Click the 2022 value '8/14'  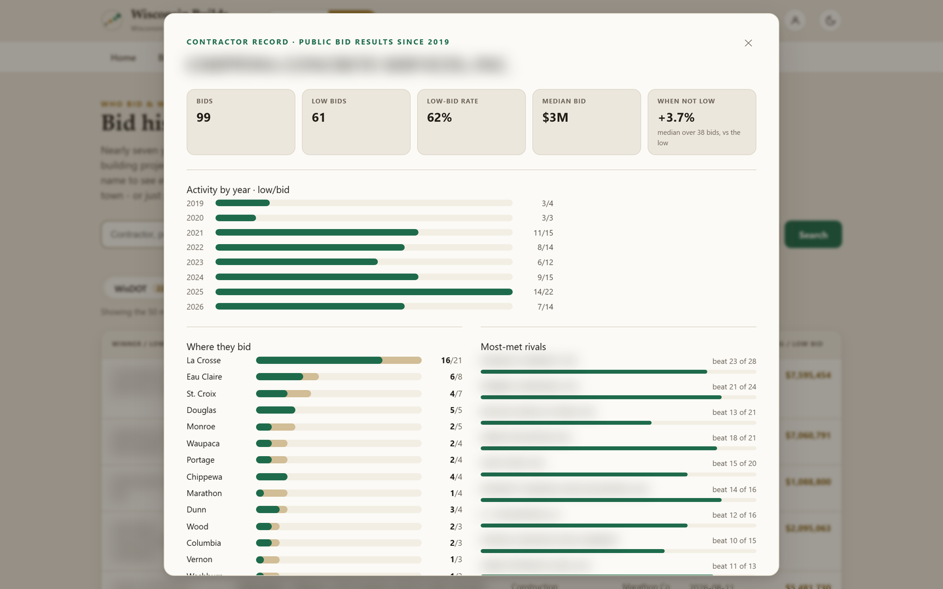pyautogui.click(x=545, y=247)
